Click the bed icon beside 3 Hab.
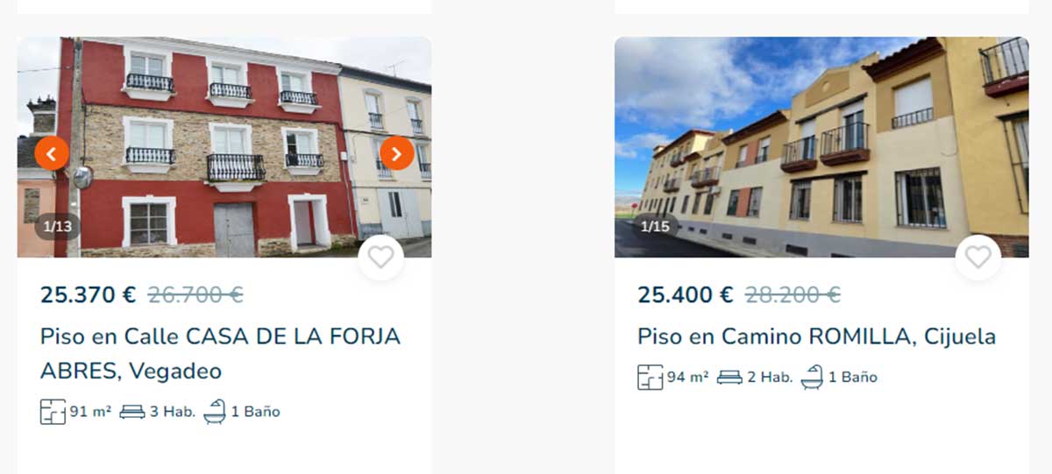Viewport: 1052px width, 474px height. click(132, 412)
